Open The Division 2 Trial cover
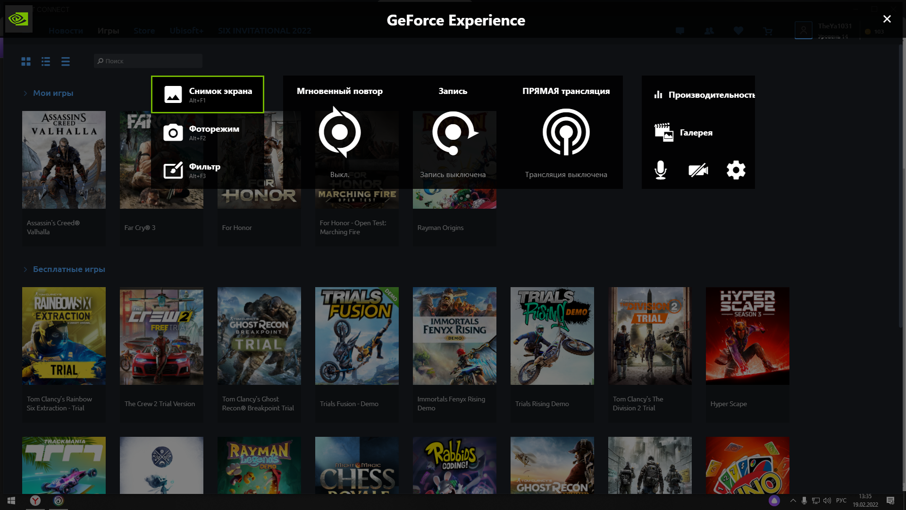Viewport: 906px width, 510px height. [650, 336]
